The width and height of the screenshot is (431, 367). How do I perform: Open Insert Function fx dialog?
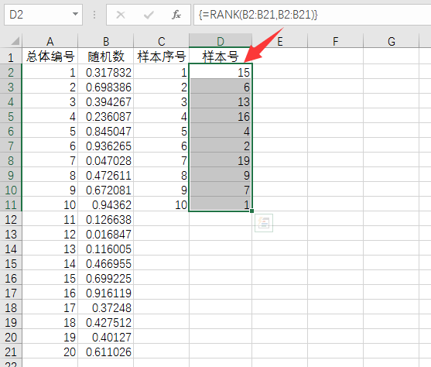click(x=176, y=15)
